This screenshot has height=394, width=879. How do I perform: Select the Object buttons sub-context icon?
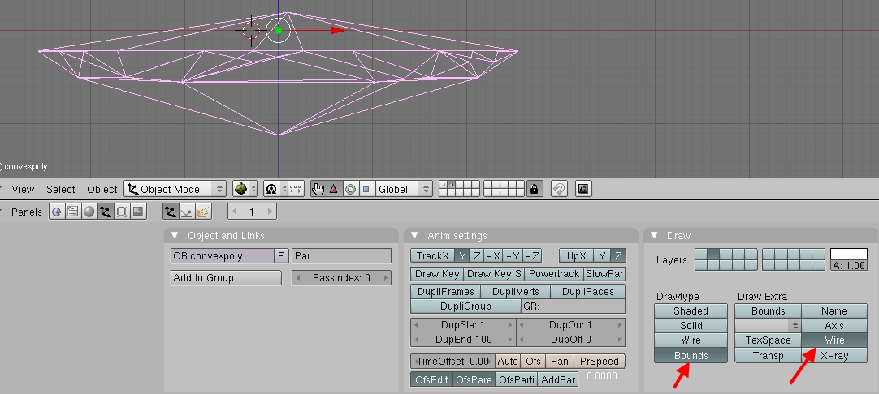click(171, 212)
